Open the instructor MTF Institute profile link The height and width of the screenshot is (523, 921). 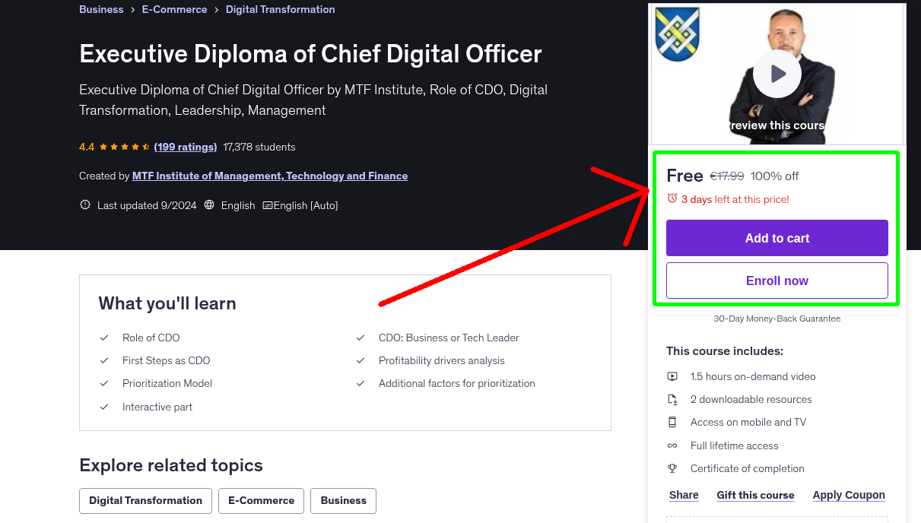269,176
